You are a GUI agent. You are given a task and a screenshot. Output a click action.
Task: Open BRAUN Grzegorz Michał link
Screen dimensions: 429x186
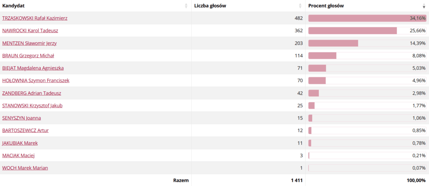(x=28, y=56)
